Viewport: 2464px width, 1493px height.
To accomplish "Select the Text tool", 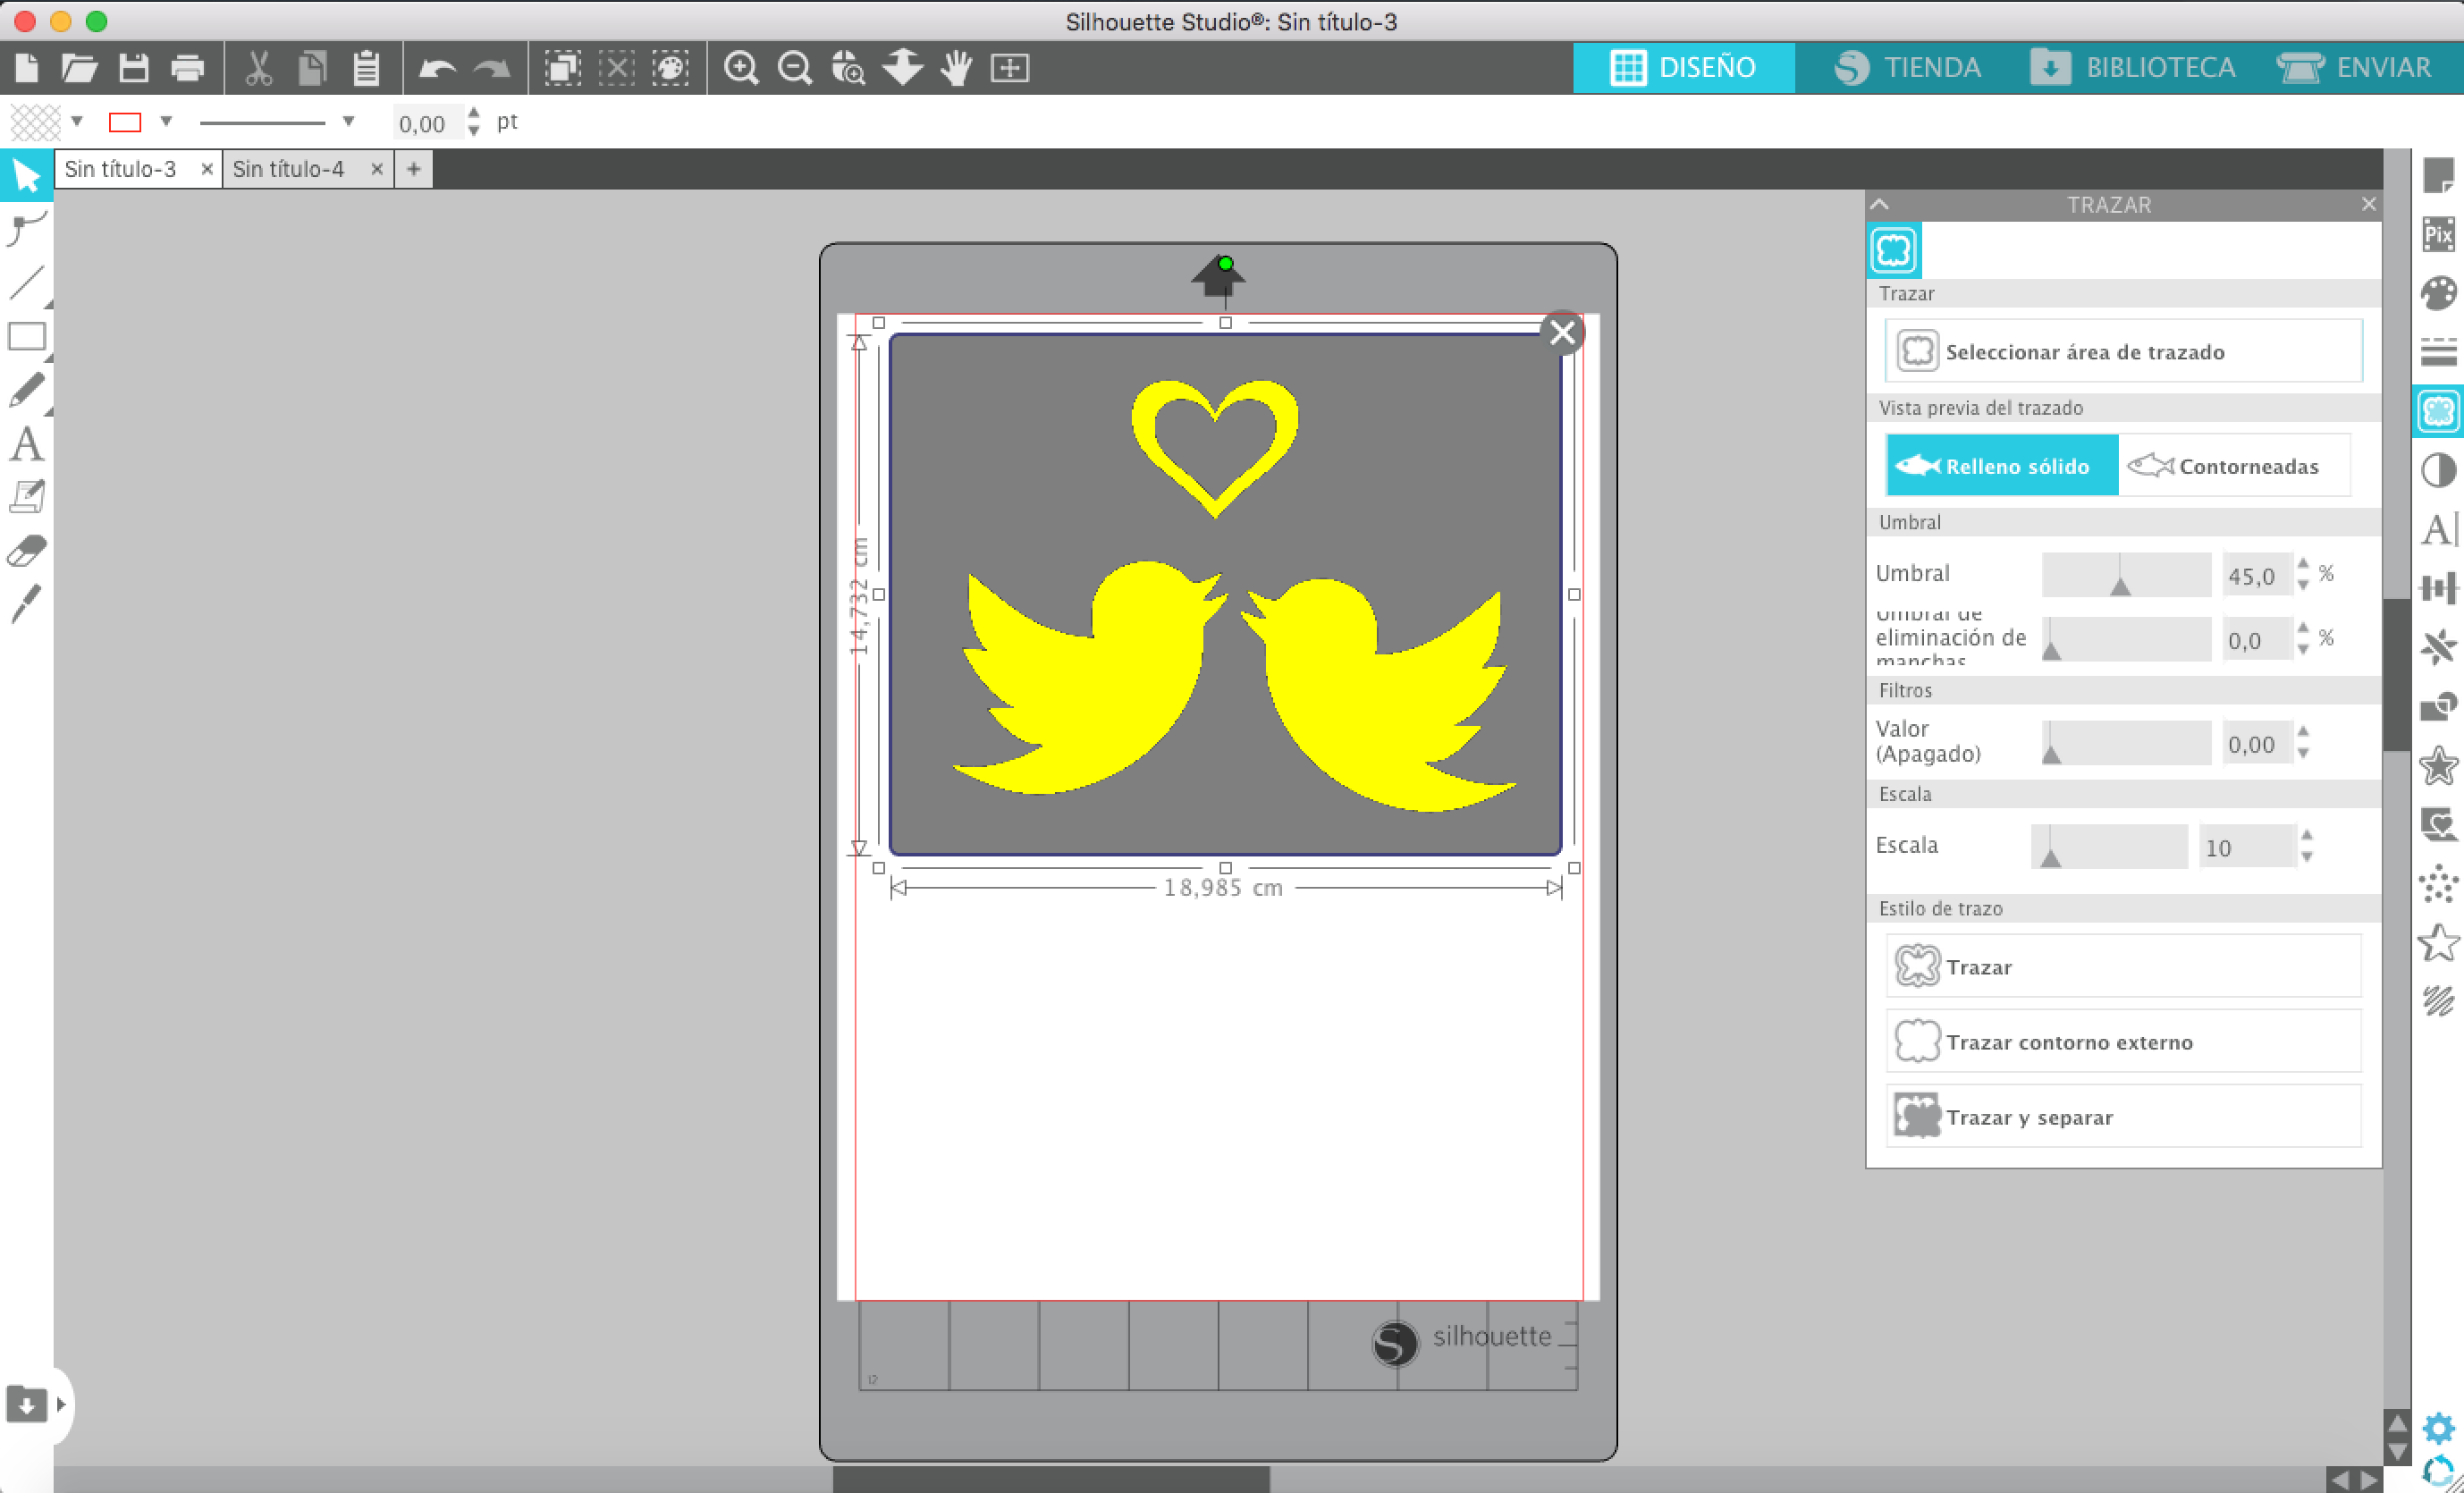I will tap(27, 444).
